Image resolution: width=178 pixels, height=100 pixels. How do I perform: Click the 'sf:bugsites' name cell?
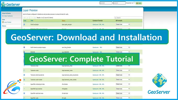coord(65,89)
